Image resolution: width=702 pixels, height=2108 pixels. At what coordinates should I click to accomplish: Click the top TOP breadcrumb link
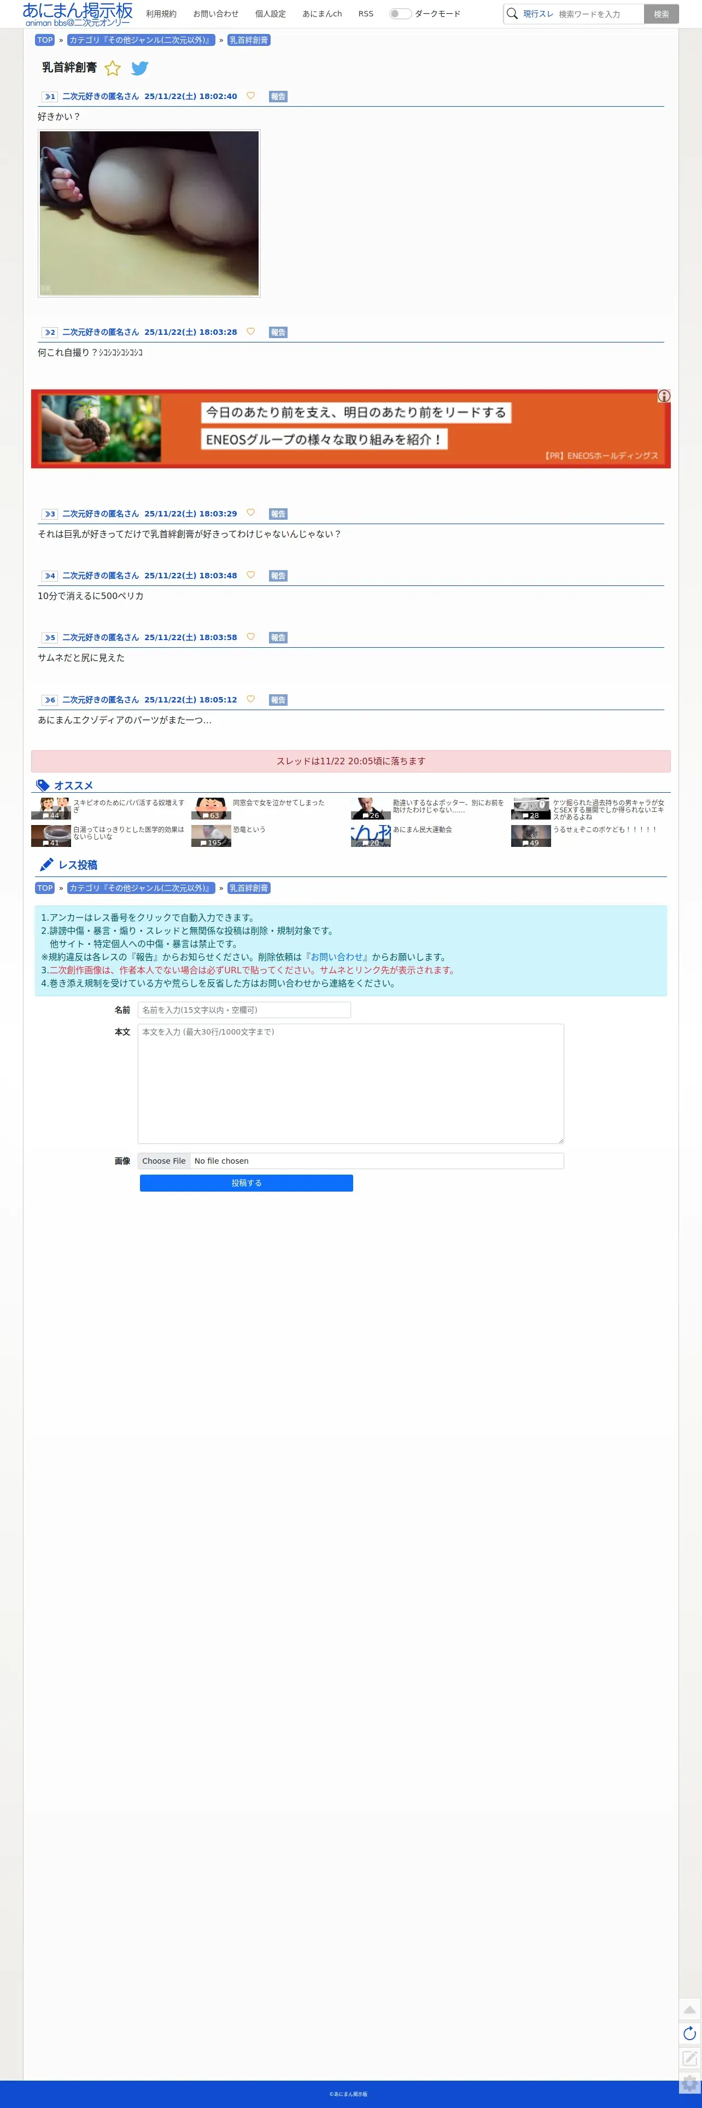pyautogui.click(x=45, y=40)
